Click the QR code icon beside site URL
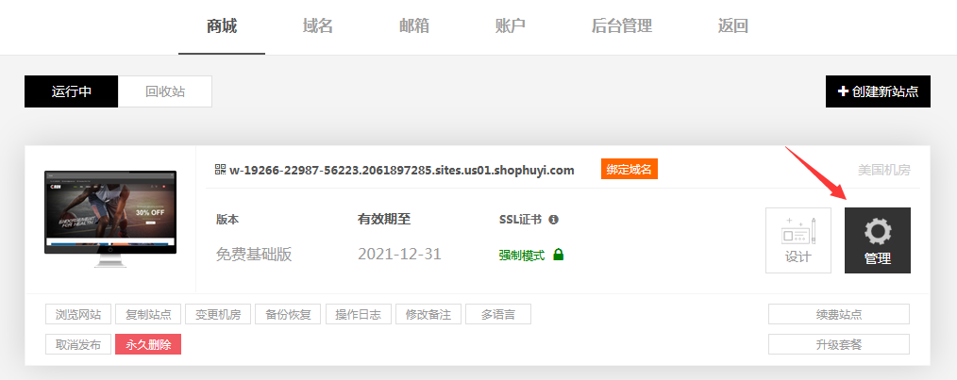This screenshot has width=957, height=380. pos(221,170)
